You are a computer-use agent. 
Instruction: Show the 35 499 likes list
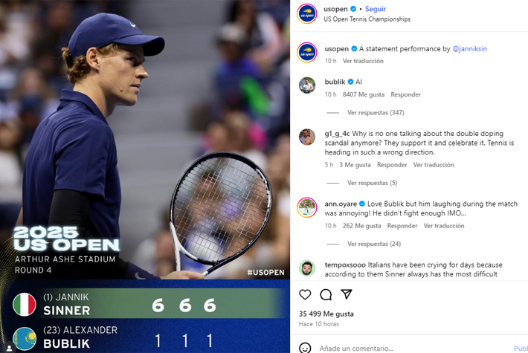coord(326,314)
